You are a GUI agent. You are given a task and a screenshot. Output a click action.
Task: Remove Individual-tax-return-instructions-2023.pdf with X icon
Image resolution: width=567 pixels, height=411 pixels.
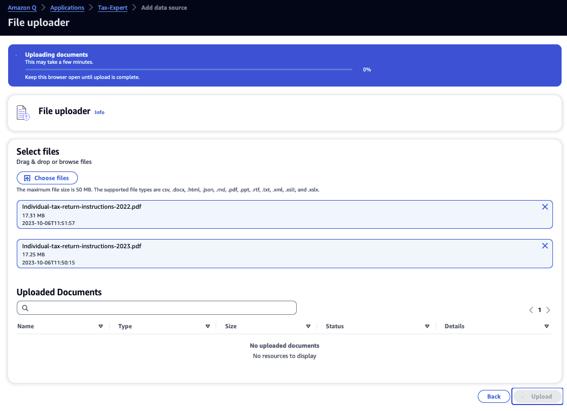pyautogui.click(x=544, y=246)
